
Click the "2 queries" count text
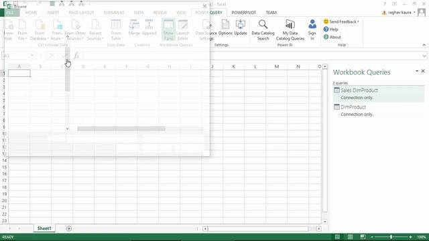340,83
